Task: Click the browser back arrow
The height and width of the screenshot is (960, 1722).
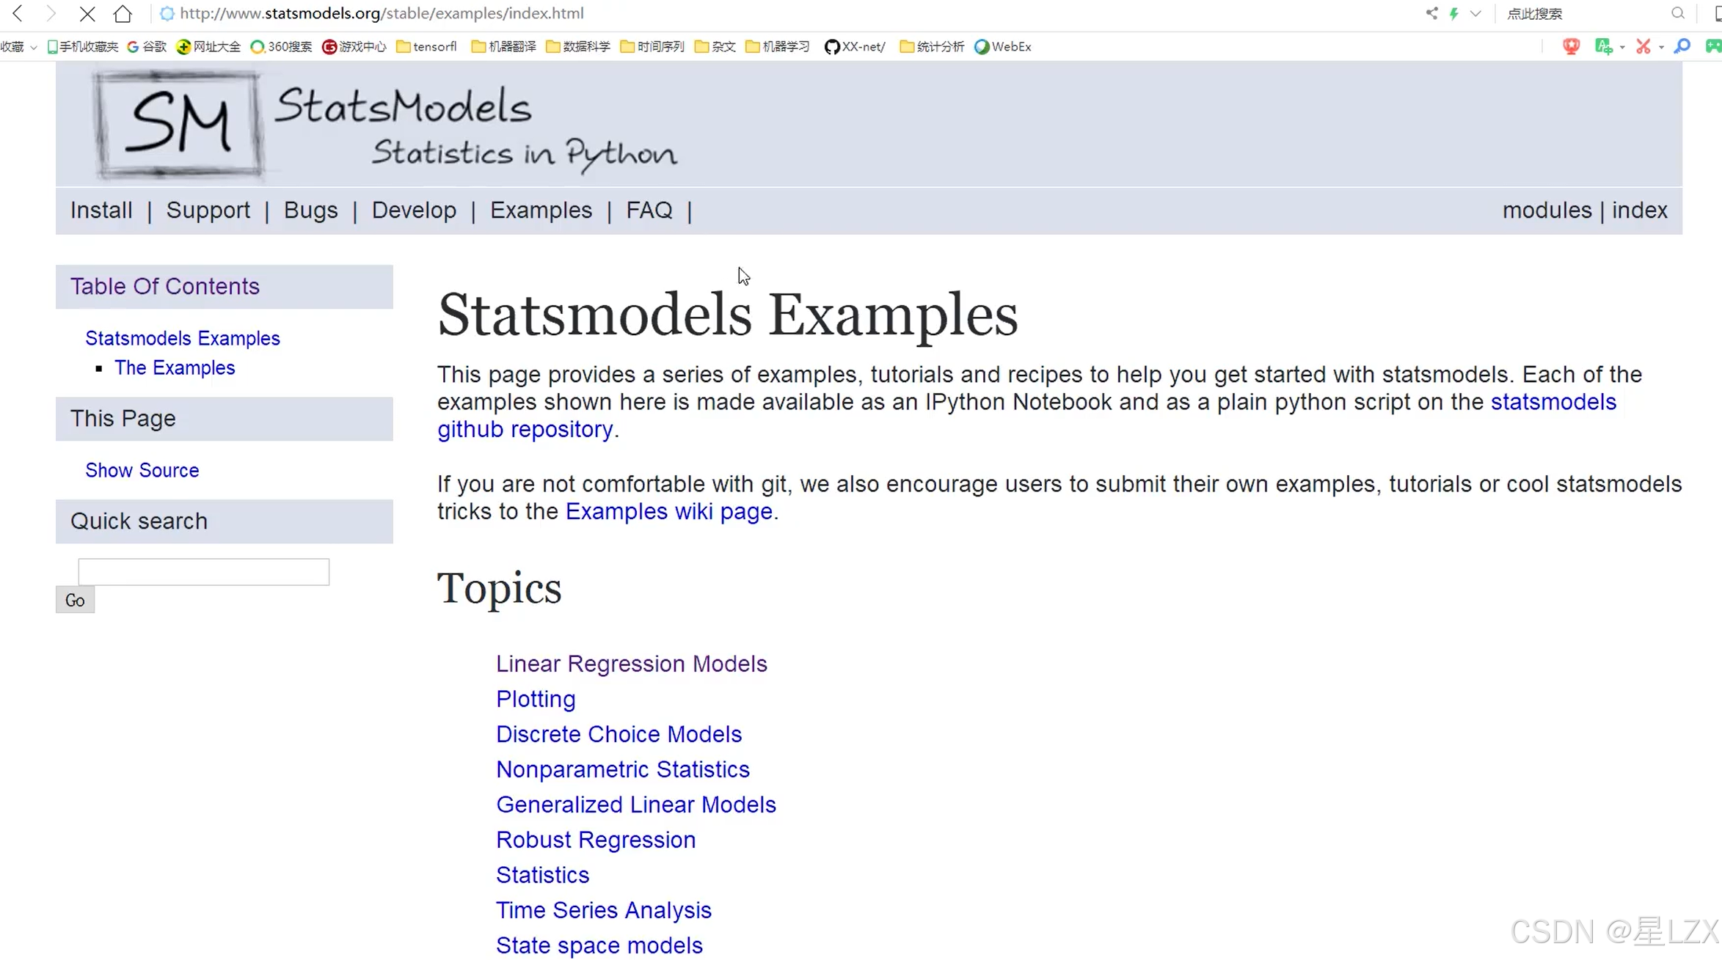Action: pos(18,13)
